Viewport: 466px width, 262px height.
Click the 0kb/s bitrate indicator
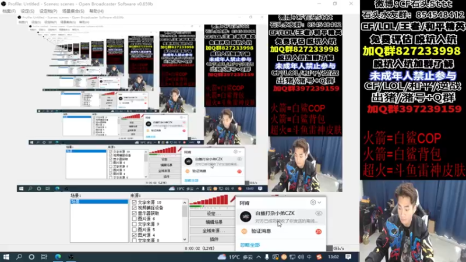(x=339, y=249)
